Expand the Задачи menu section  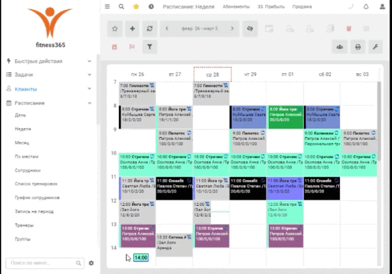pos(49,74)
